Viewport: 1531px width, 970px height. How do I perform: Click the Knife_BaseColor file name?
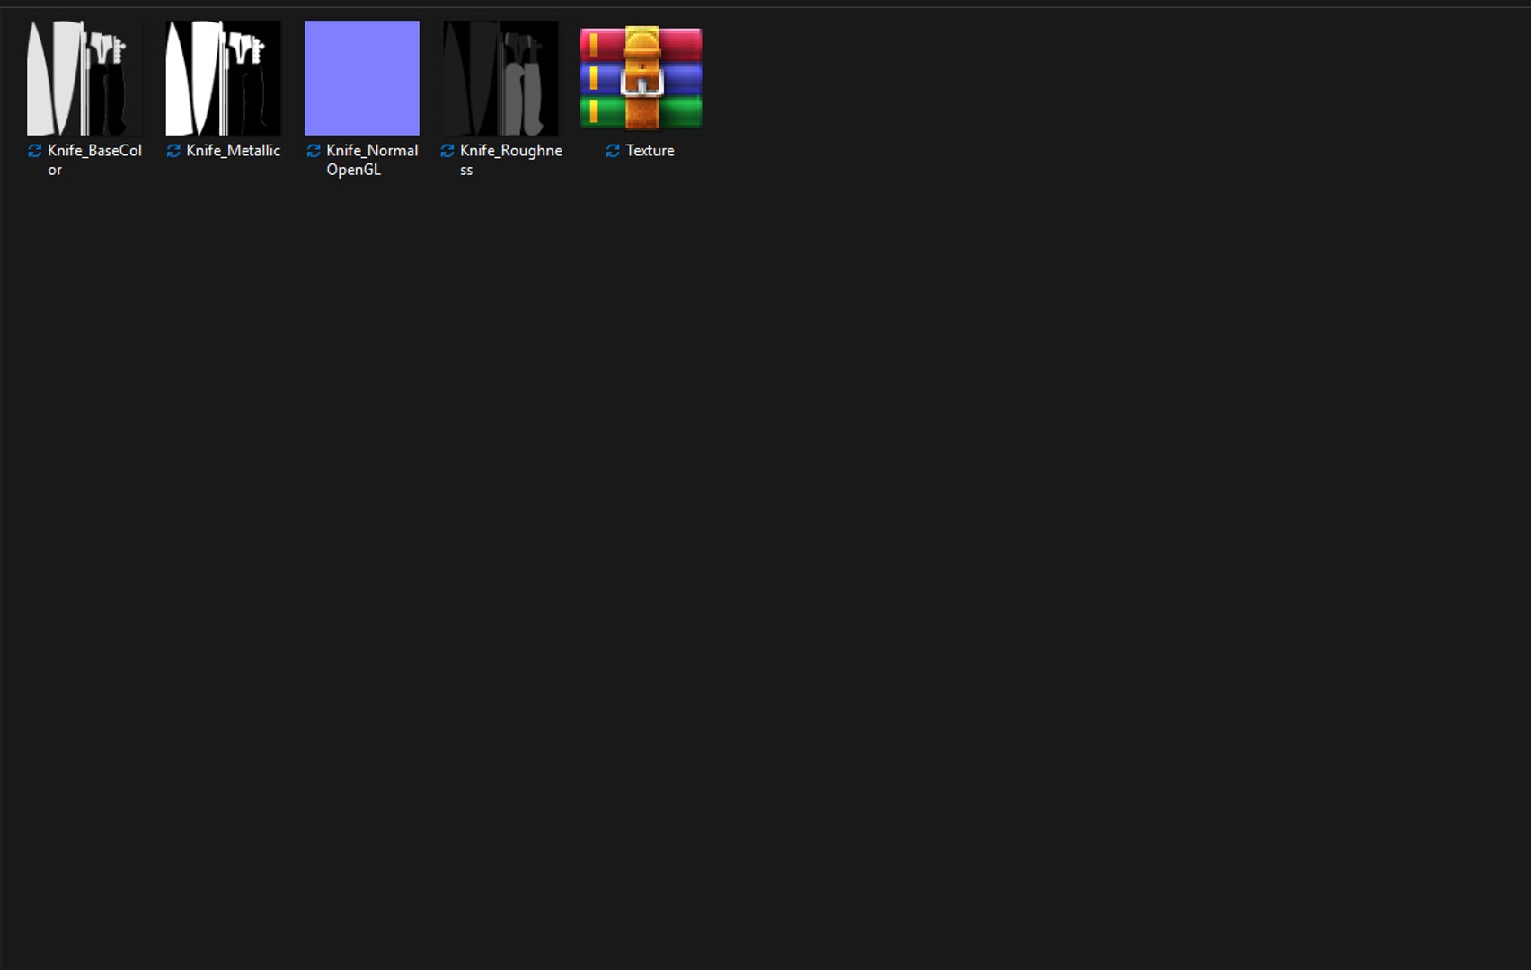94,160
